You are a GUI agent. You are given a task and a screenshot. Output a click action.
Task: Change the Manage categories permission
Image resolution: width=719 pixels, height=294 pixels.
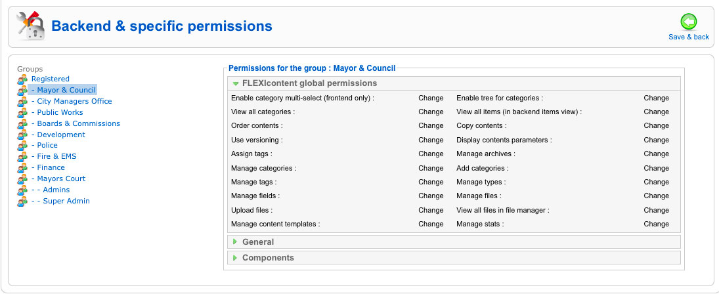coord(431,168)
